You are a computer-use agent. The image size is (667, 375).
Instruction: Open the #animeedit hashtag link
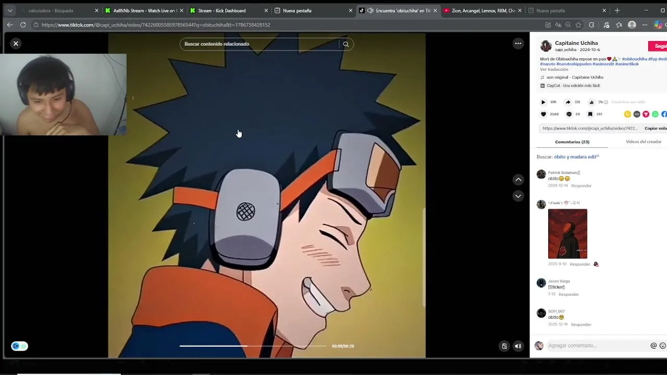click(603, 64)
